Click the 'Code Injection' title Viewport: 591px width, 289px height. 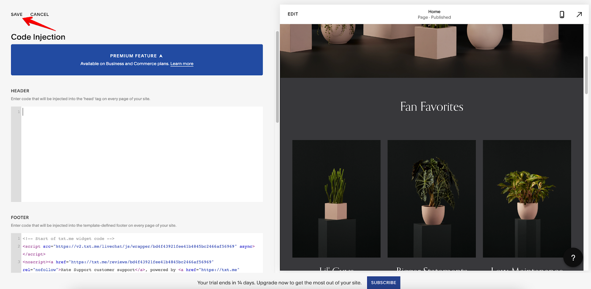pyautogui.click(x=38, y=37)
